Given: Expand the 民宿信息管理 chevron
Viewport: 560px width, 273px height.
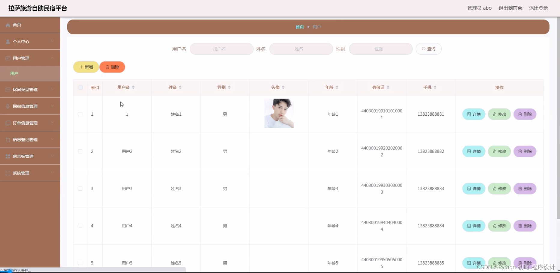Looking at the screenshot, I should (53, 106).
